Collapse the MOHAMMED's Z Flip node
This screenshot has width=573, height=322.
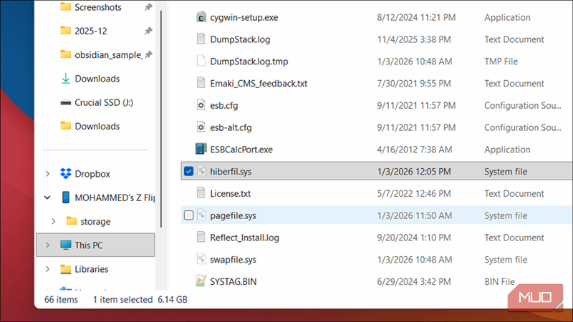[48, 197]
